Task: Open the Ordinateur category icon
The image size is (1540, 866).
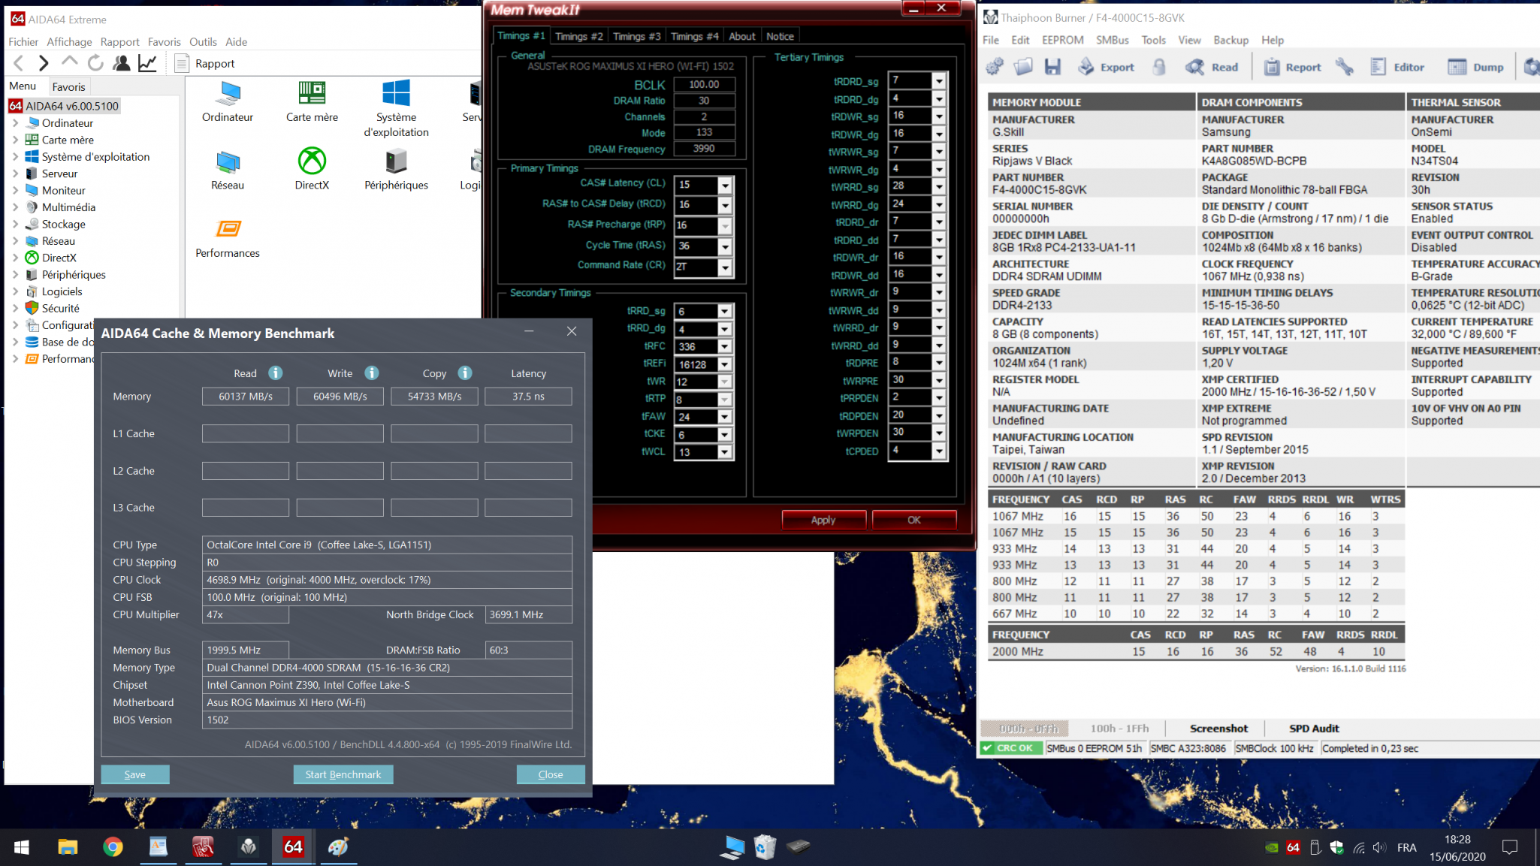Action: pos(228,101)
